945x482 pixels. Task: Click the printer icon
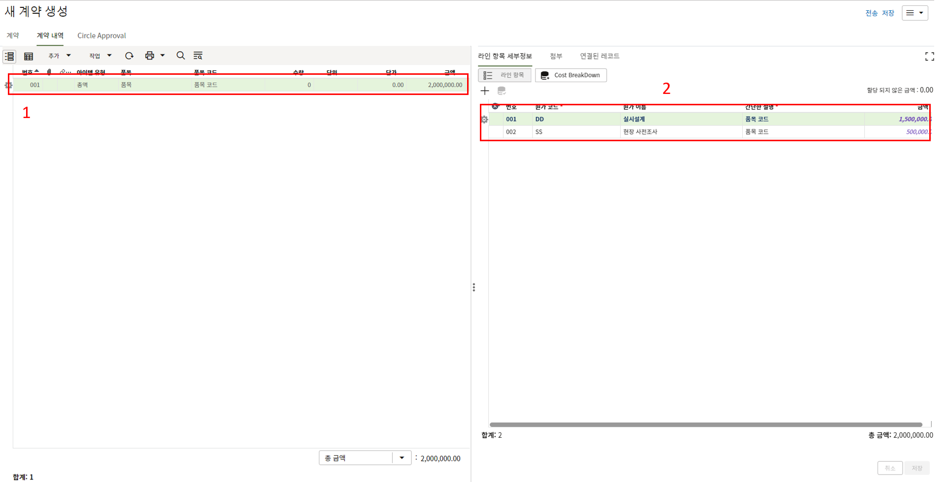[150, 56]
